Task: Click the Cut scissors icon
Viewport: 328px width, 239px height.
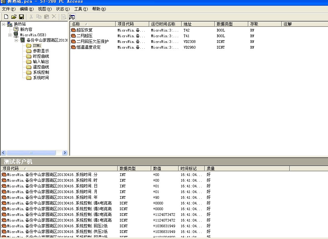Action: (x=31, y=17)
